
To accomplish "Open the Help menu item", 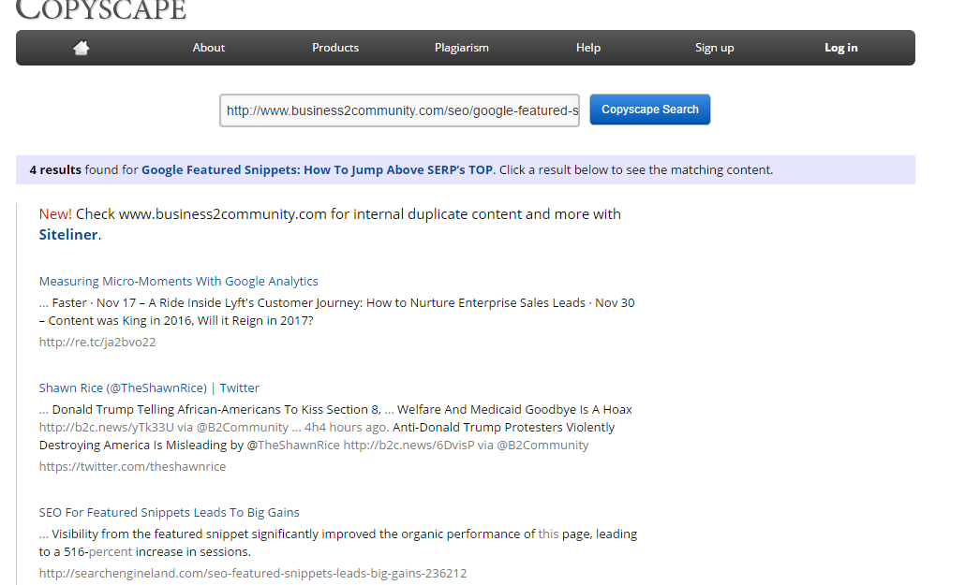I will pos(588,48).
